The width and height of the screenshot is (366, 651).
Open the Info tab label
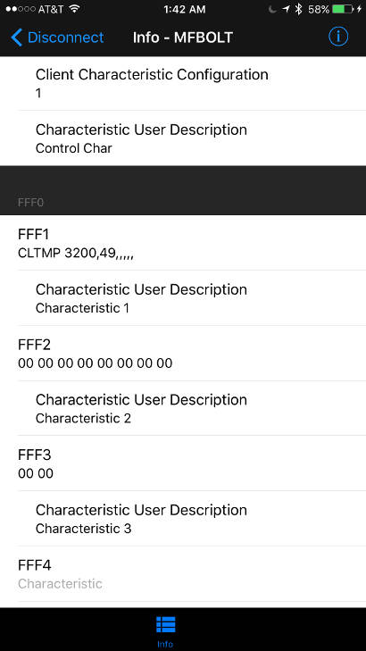click(165, 645)
